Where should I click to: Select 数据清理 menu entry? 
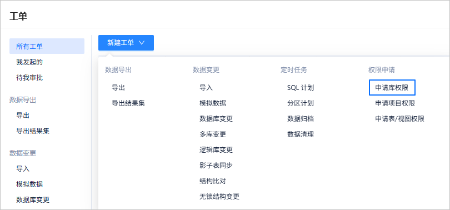(301, 134)
